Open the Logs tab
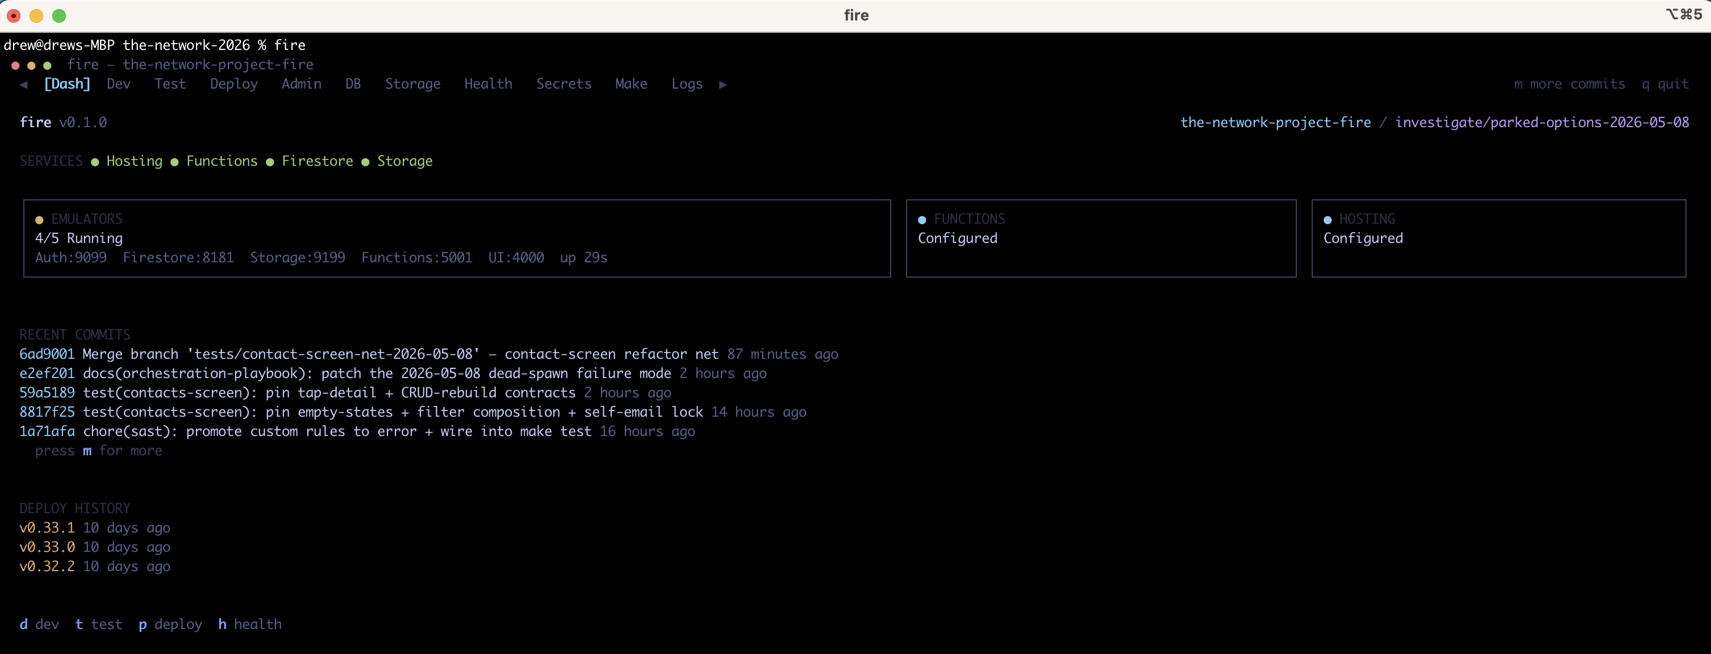 click(687, 83)
